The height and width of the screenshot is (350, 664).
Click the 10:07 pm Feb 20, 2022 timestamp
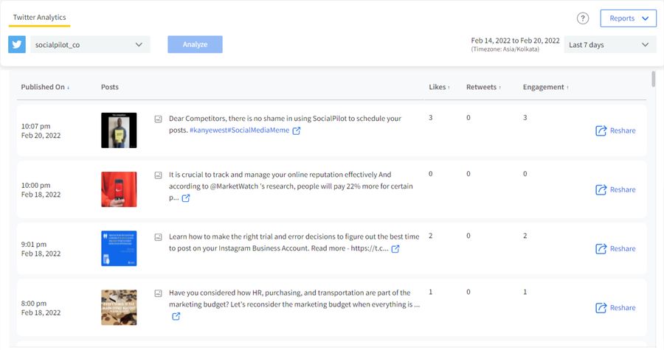tap(41, 130)
